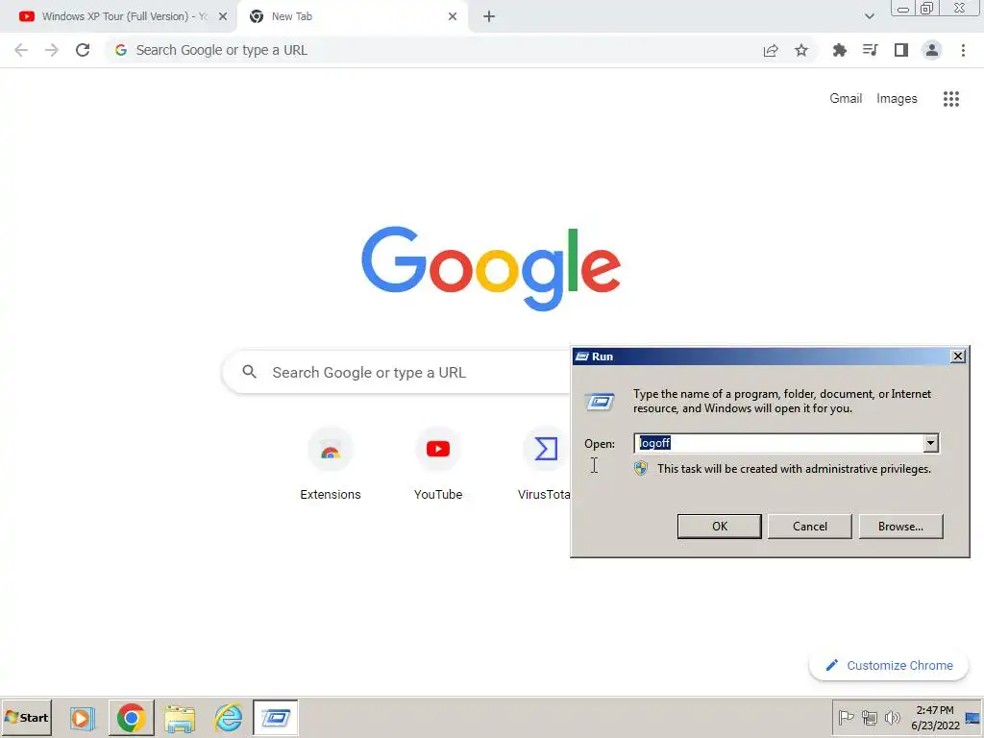Click the taskbar clock showing 2:47 PM
Image resolution: width=984 pixels, height=738 pixels.
[935, 718]
